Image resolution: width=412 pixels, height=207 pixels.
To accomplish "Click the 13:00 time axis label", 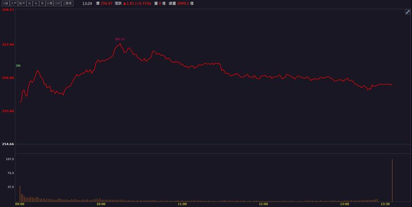I will pyautogui.click(x=344, y=204).
